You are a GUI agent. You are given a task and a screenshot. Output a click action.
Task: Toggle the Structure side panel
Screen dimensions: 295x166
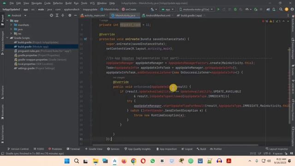2,92
